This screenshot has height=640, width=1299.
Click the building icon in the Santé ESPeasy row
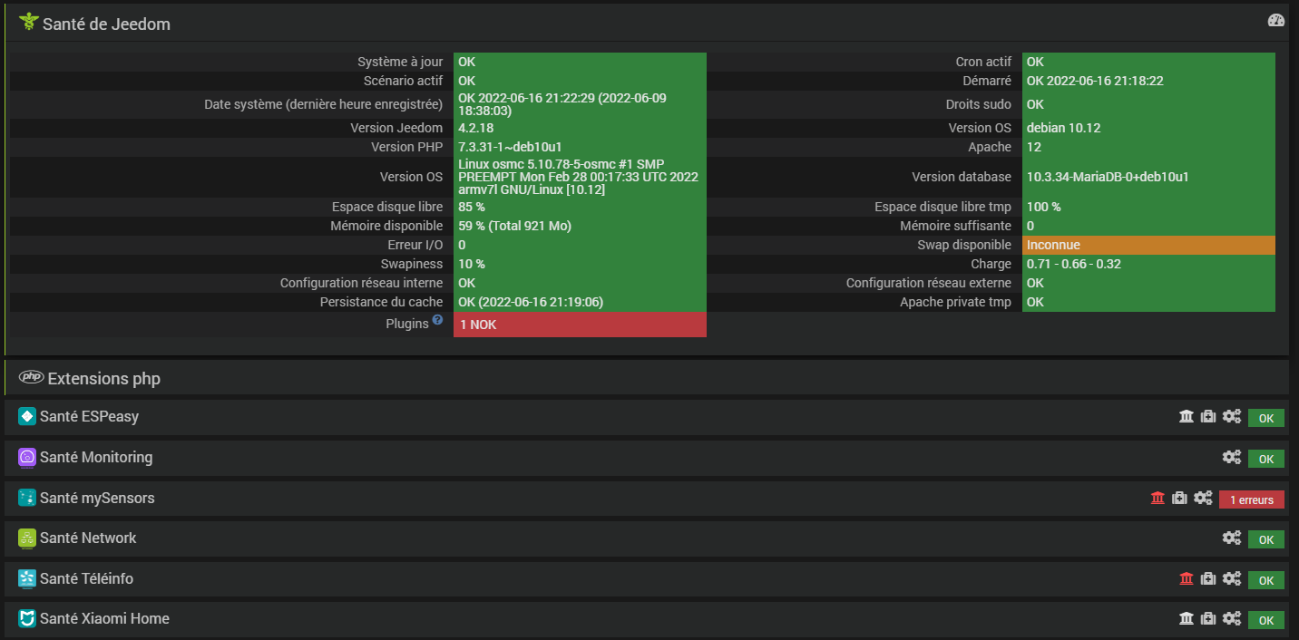[x=1186, y=416]
